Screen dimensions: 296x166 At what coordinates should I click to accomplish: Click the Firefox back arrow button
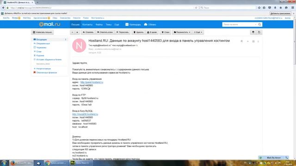(x=3, y=8)
